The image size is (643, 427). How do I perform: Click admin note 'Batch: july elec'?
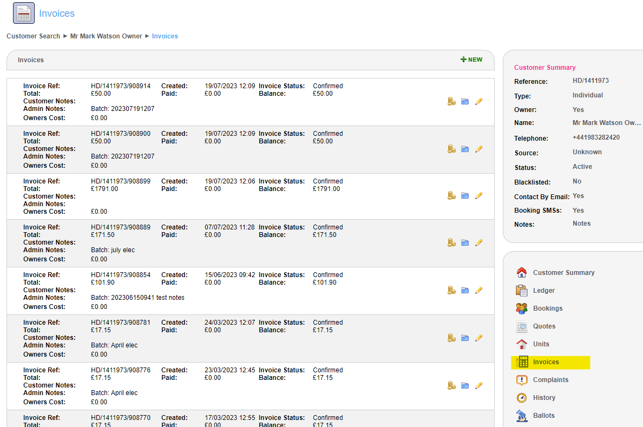click(113, 250)
